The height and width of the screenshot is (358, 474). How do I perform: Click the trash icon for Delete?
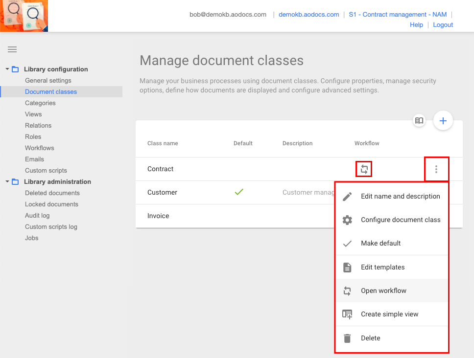347,338
